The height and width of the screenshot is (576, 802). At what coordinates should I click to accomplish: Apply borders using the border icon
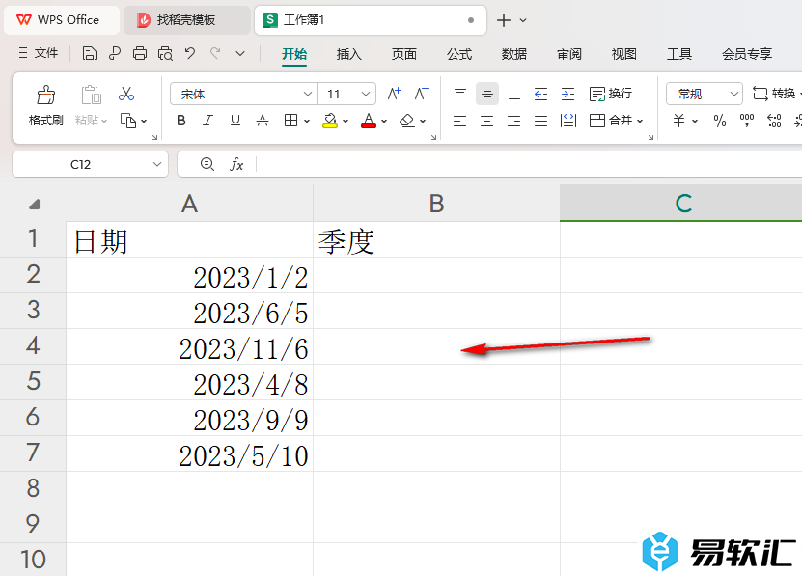click(x=290, y=121)
